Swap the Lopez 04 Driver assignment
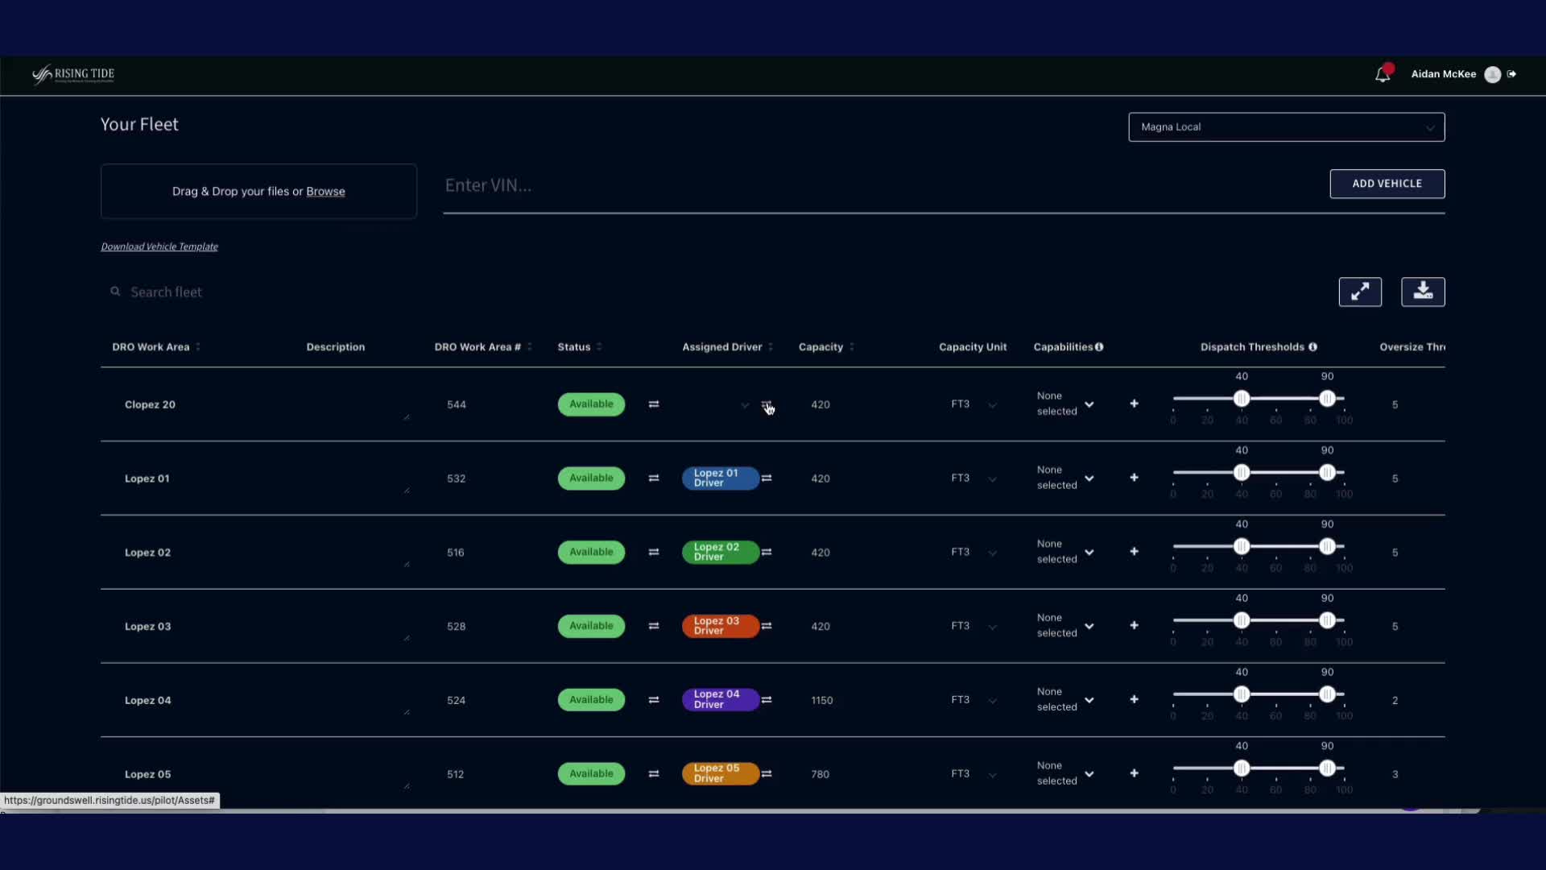1546x870 pixels. point(767,700)
